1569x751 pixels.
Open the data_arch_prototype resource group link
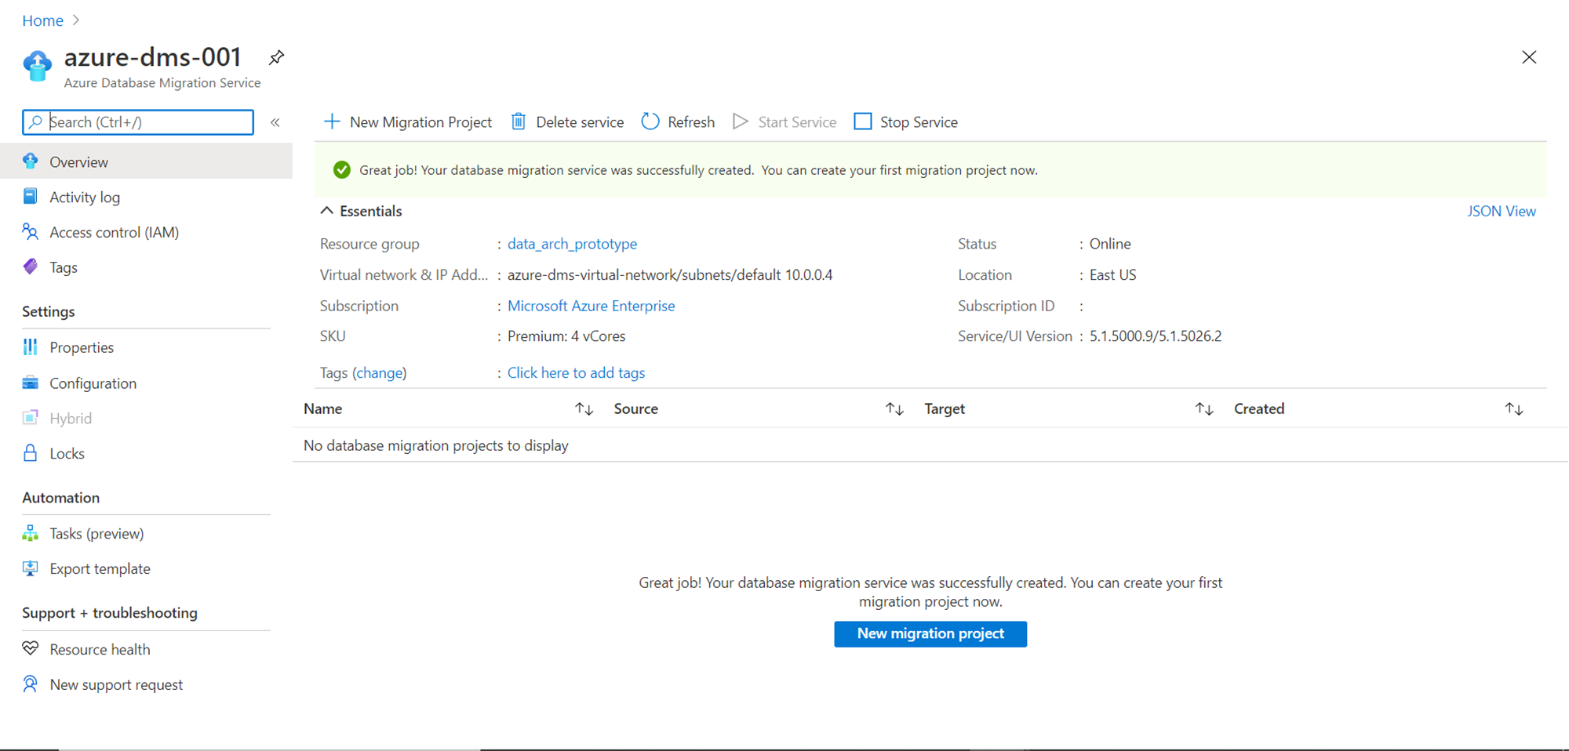point(572,244)
